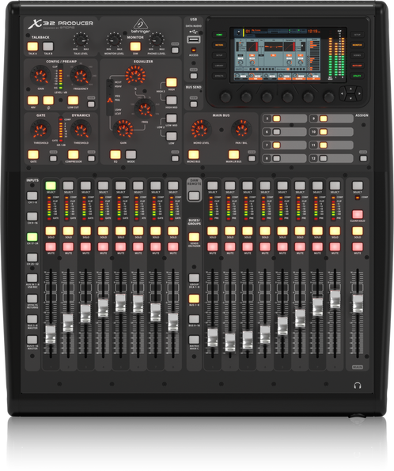Click the assign button number 5

(276, 119)
